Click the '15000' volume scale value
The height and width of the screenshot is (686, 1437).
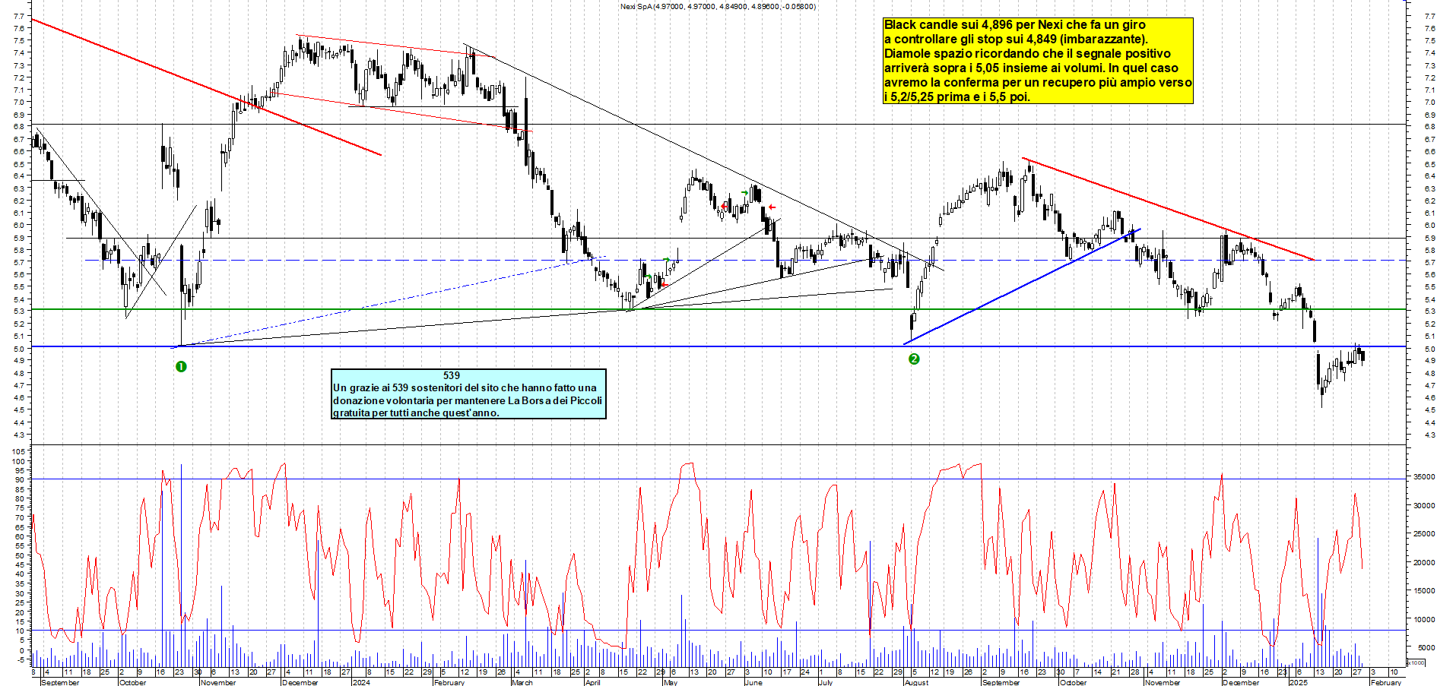pos(1424,591)
